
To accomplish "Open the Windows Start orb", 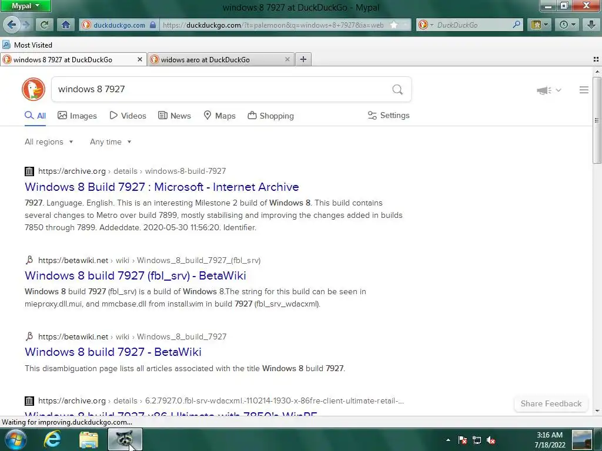I will point(16,439).
